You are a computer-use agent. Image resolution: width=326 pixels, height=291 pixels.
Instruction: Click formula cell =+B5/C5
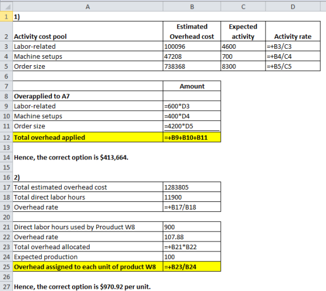click(x=293, y=66)
